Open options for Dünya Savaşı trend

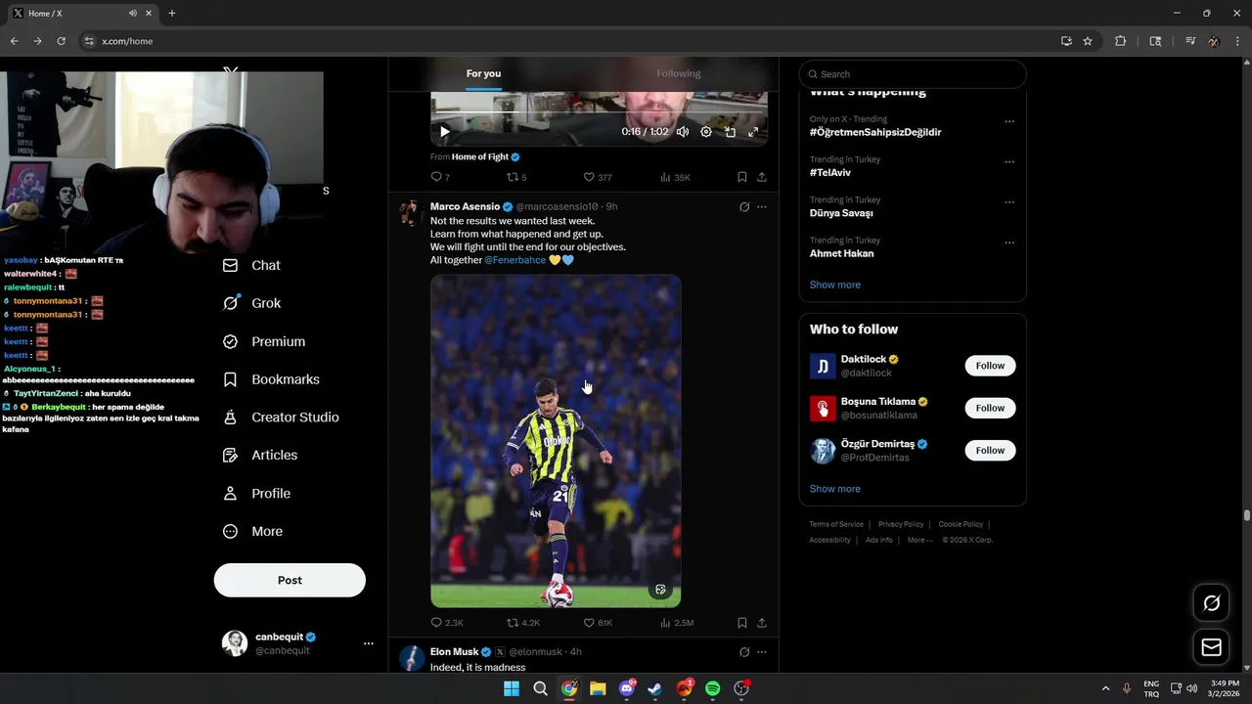click(x=1009, y=202)
